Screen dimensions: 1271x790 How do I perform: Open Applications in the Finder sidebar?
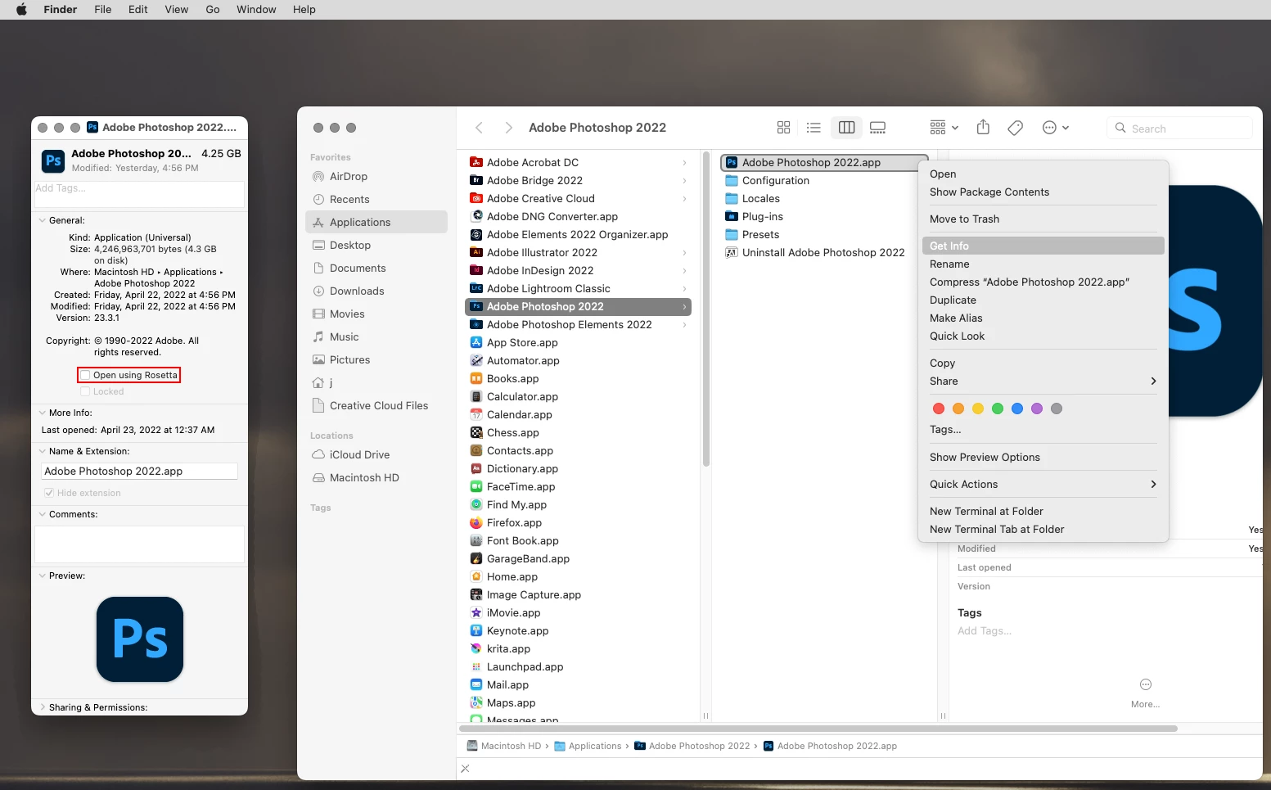point(376,222)
